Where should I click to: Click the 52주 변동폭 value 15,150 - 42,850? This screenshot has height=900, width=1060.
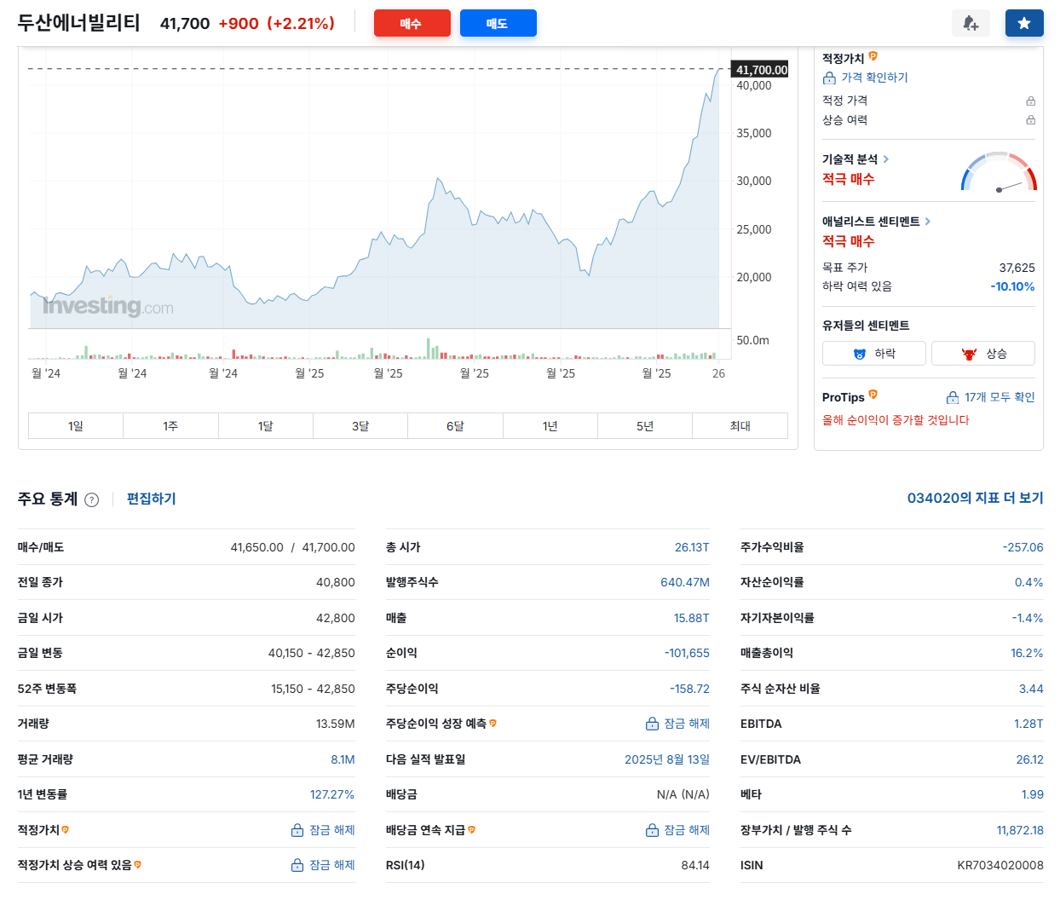coord(313,689)
